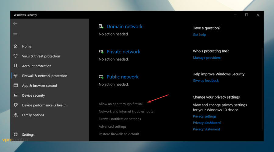This screenshot has height=152, width=274.
Task: Open Advanced settings link
Action: pyautogui.click(x=112, y=126)
